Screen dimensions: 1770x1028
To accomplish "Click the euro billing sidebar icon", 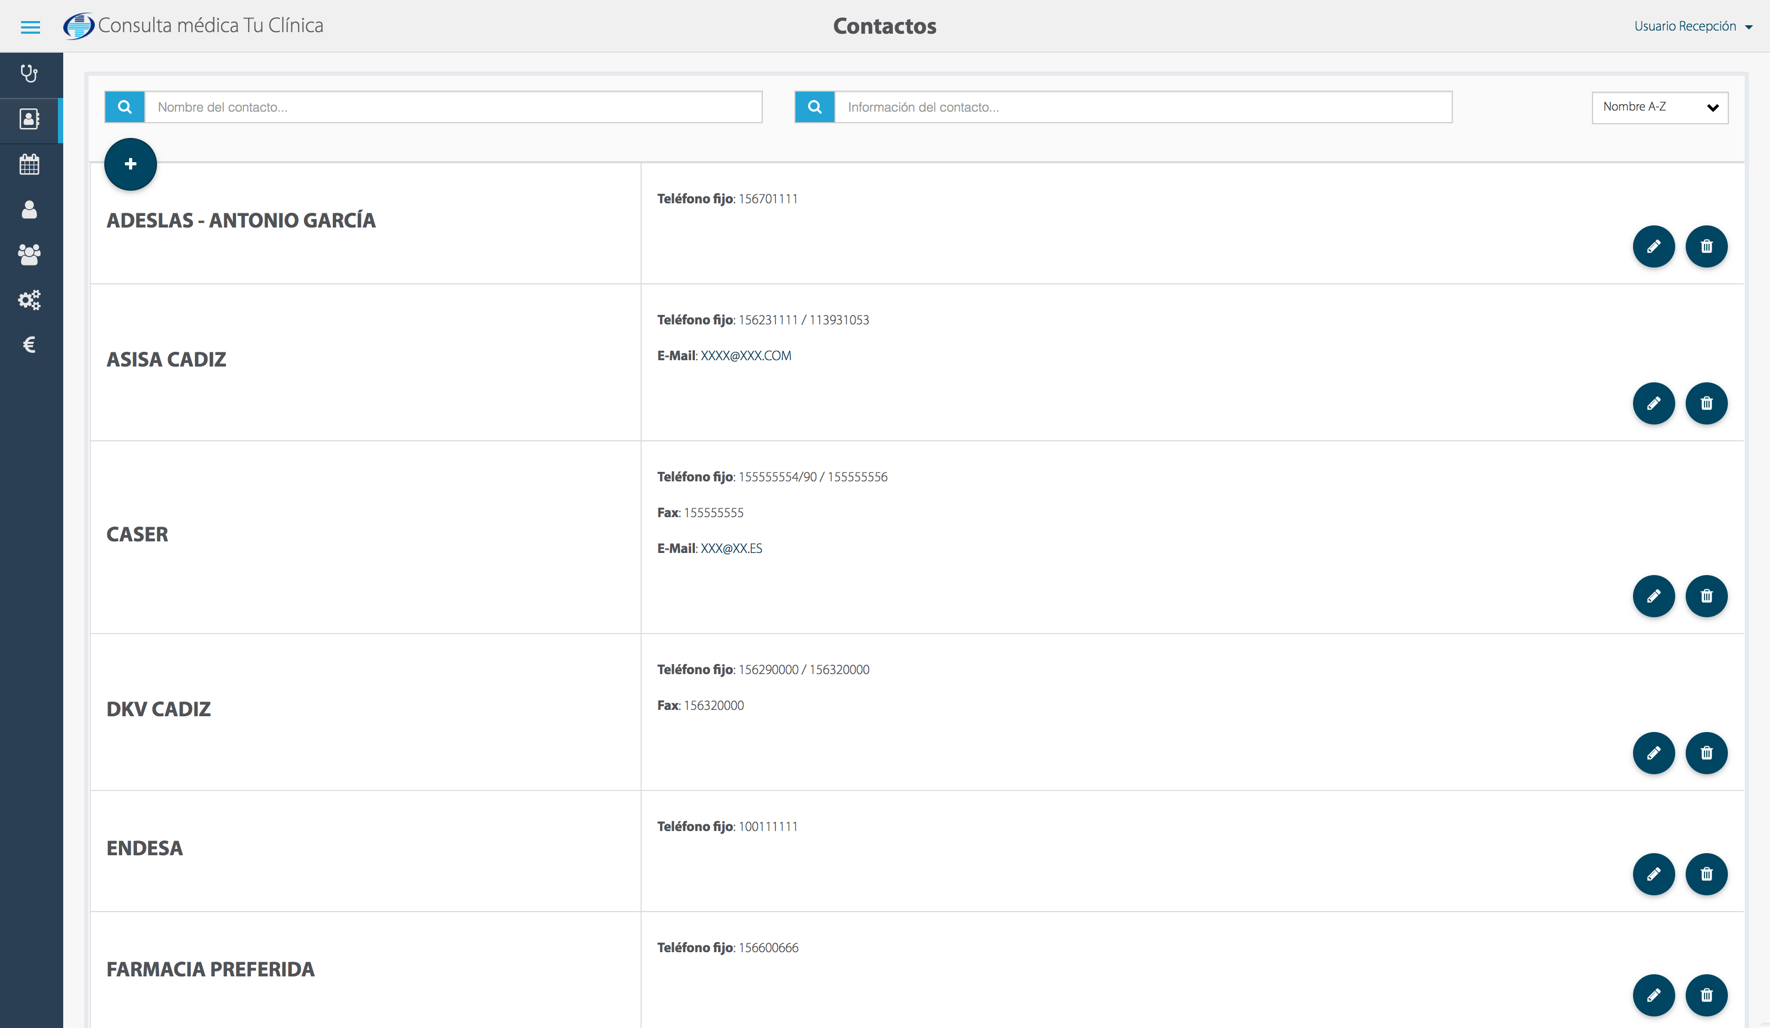I will click(x=29, y=345).
